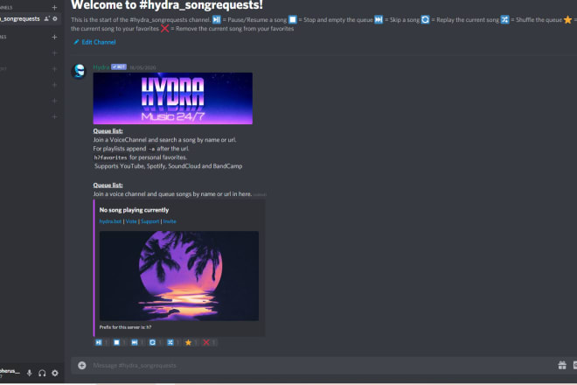Open the gift icon in the message bar
Screen dimensions: 577x385
click(x=562, y=365)
